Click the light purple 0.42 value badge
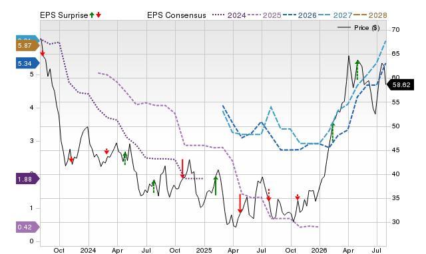426x254 pixels. click(x=28, y=227)
